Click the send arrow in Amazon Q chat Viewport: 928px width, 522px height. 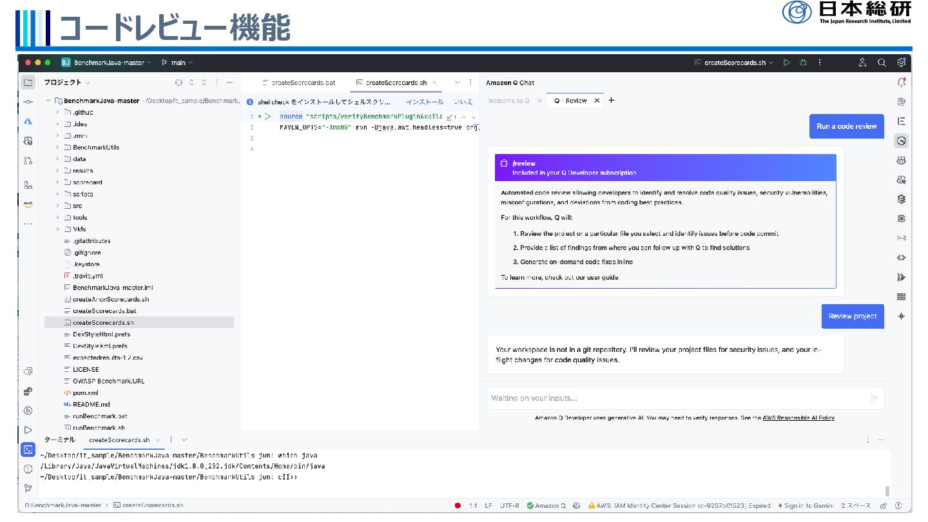coord(874,398)
